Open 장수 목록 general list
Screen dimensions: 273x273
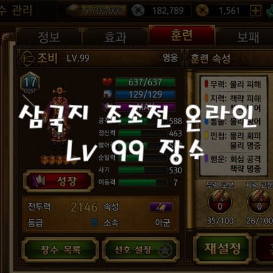coord(60,250)
